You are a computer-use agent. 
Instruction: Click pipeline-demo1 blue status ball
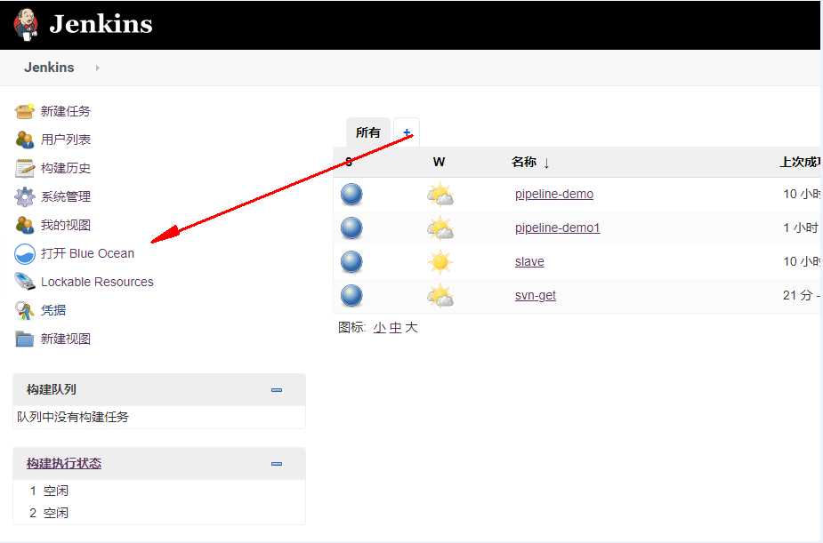[351, 228]
